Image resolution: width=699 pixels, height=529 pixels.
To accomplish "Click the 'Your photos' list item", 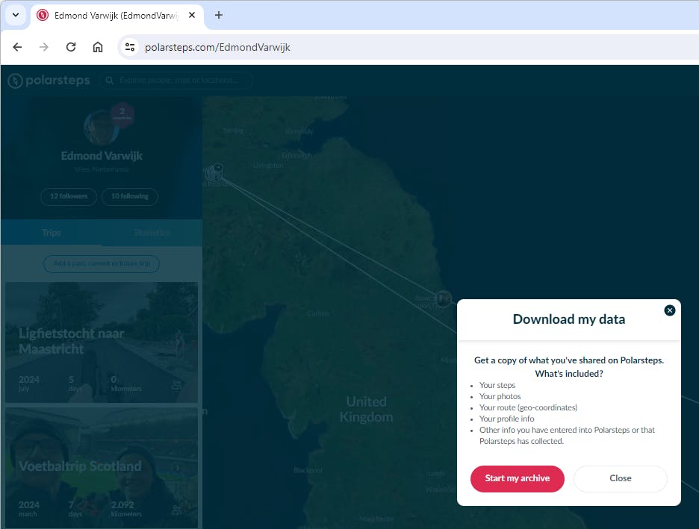I will (500, 396).
